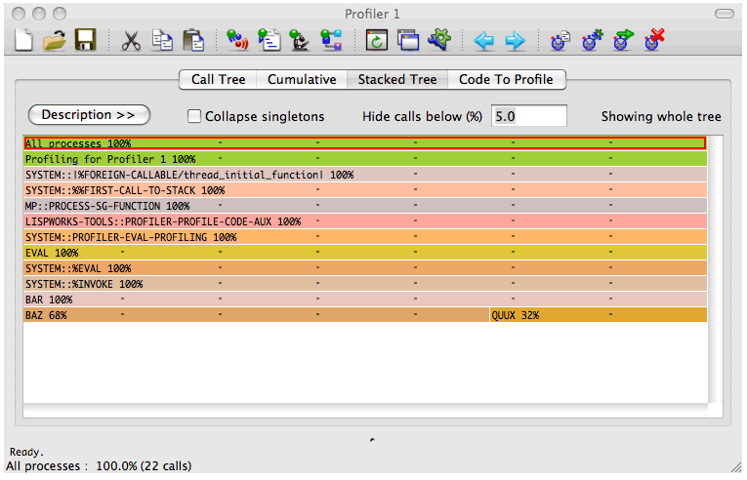
Task: Click the stopwatch with green sparkle icon
Action: coord(592,40)
